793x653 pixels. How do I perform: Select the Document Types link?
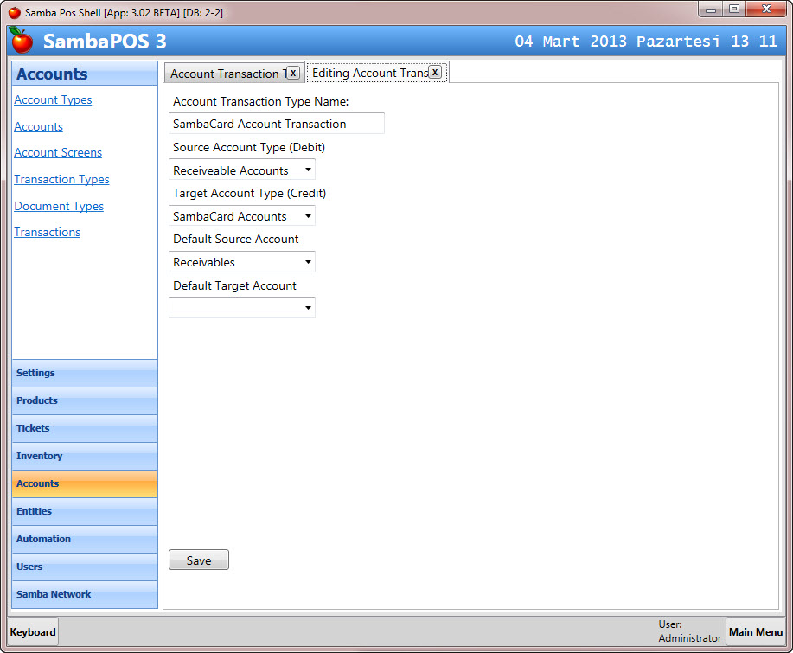59,207
